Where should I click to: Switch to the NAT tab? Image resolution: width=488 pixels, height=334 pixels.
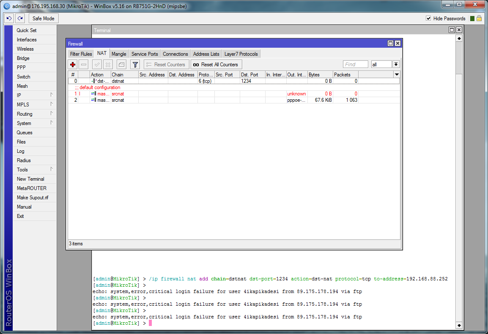coord(102,54)
